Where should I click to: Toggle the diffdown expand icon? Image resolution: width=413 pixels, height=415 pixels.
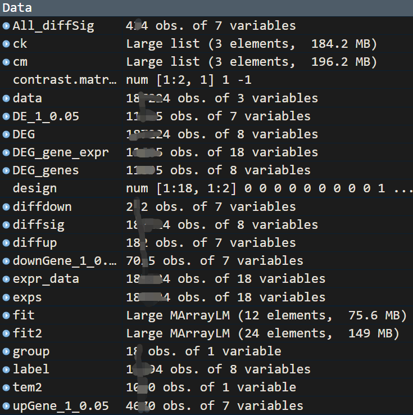coord(6,207)
